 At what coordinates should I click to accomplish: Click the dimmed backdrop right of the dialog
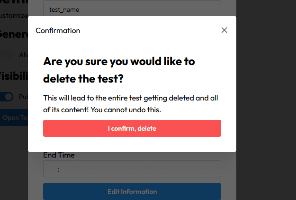click(265, 94)
